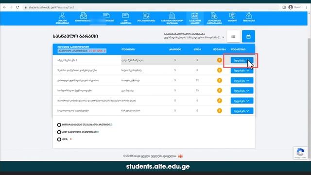Click the Georgian flag icon in footer
This screenshot has width=311, height=175.
click(x=180, y=156)
